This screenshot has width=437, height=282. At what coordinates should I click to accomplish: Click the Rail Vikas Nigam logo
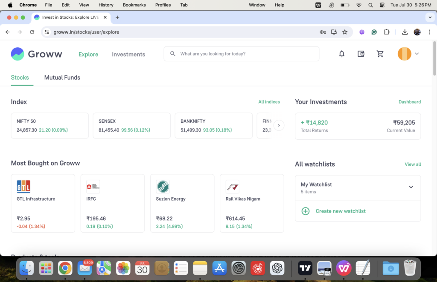(x=233, y=187)
